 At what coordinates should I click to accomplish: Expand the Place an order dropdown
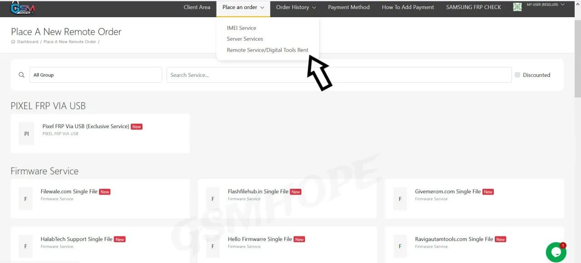[x=243, y=8]
